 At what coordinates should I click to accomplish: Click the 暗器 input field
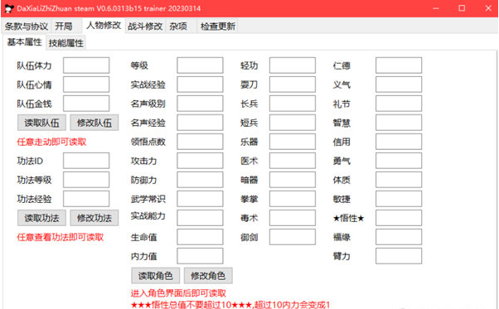[x=293, y=180]
